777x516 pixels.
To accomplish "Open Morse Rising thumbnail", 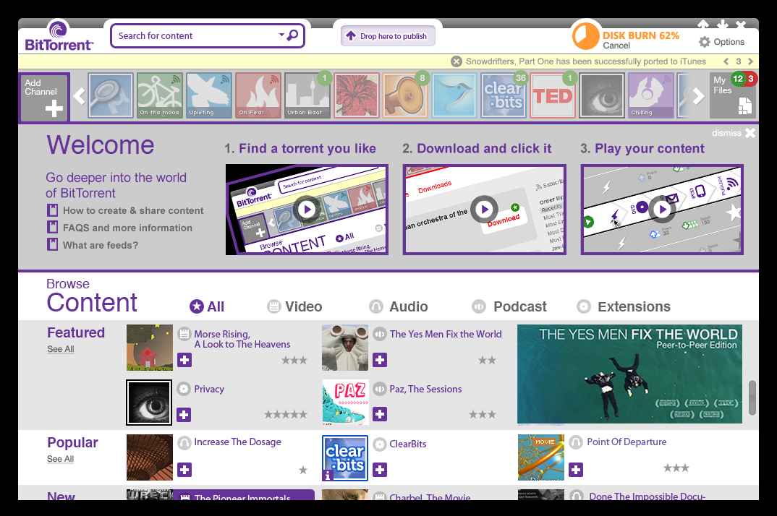I will point(150,348).
